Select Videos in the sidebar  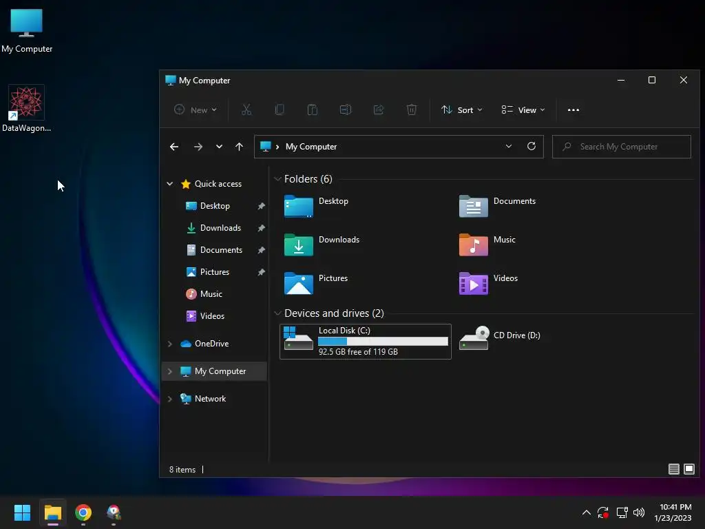(x=212, y=315)
